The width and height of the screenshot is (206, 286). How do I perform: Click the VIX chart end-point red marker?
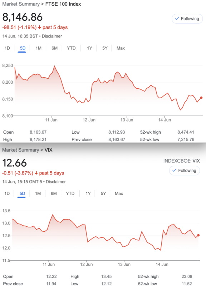click(x=198, y=235)
